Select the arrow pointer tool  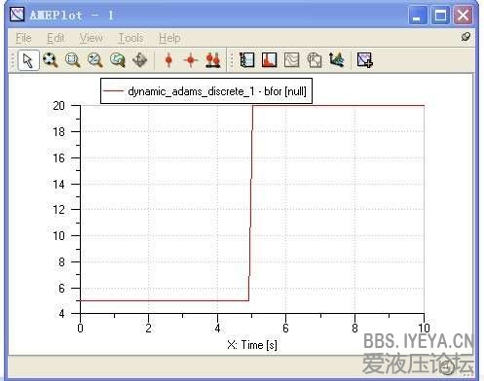point(28,60)
